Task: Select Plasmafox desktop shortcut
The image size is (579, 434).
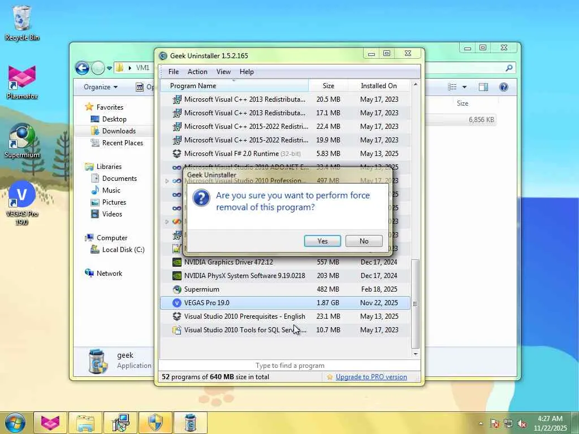Action: point(22,82)
